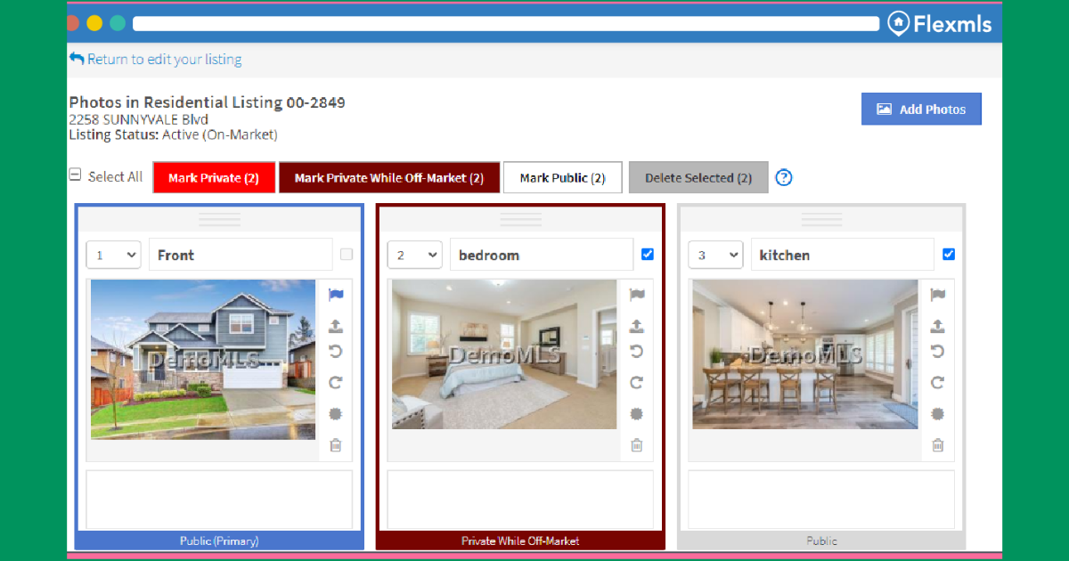Open help via the question mark icon
1069x561 pixels.
tap(783, 177)
